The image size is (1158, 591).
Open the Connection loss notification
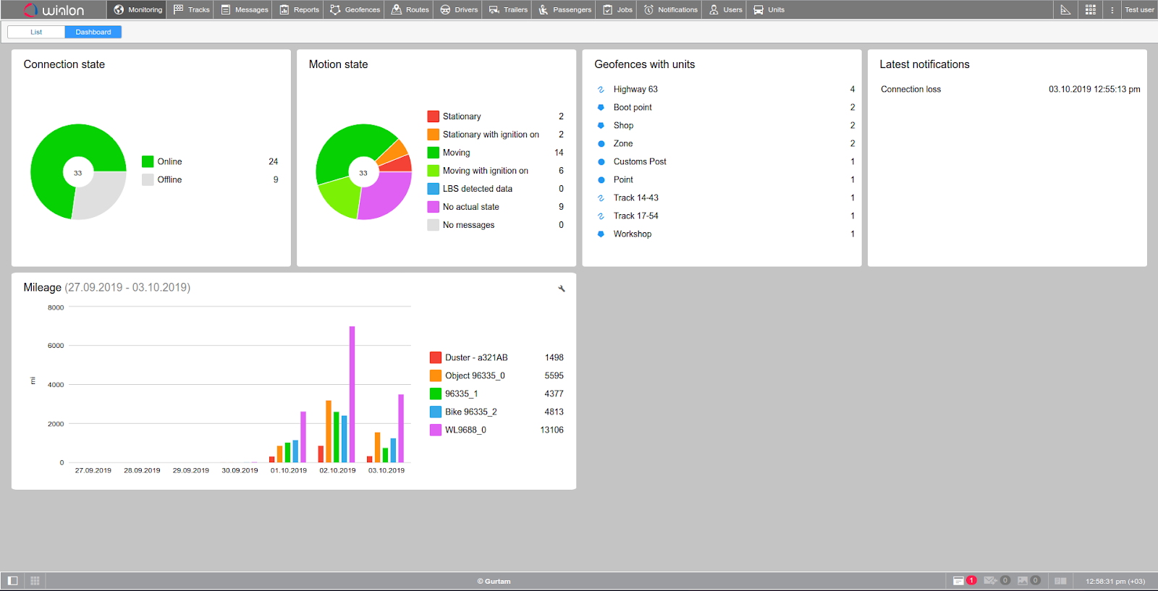910,89
